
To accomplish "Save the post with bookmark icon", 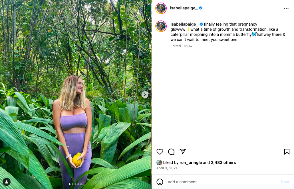I will (x=287, y=152).
